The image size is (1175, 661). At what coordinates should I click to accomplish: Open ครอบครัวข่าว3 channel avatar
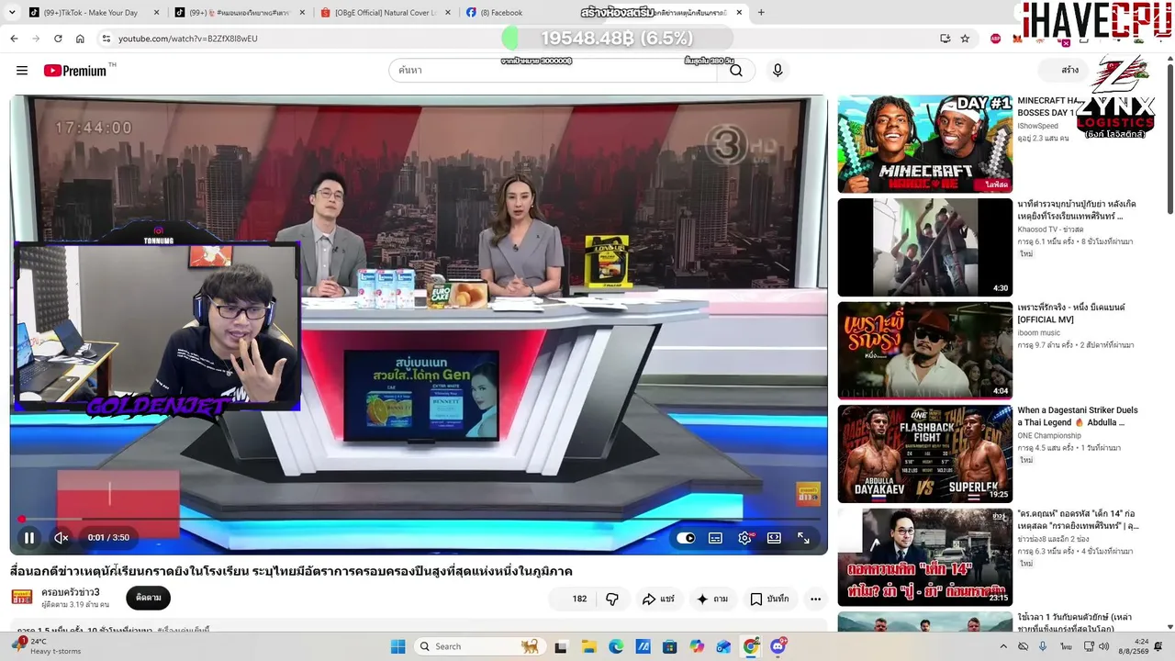pyautogui.click(x=22, y=598)
